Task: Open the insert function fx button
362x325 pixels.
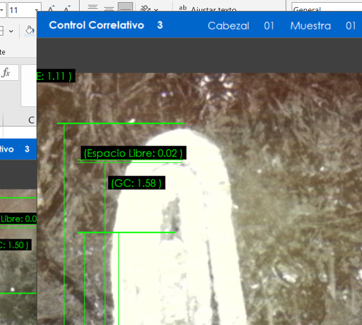Action: pos(7,73)
